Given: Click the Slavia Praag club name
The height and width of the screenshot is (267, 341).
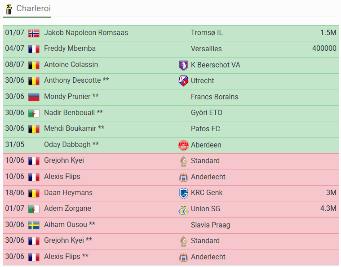Looking at the screenshot, I should (211, 225).
